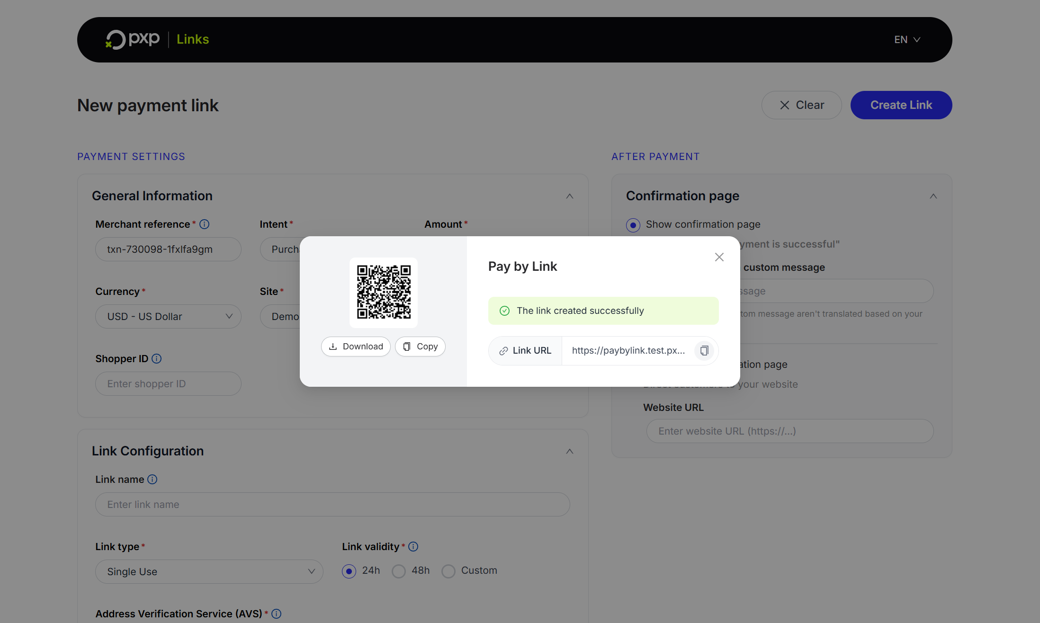This screenshot has height=623, width=1040.
Task: Collapse the General Information section
Action: pyautogui.click(x=569, y=196)
